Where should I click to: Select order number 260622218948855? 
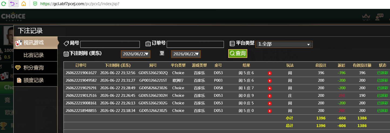coord(81,111)
